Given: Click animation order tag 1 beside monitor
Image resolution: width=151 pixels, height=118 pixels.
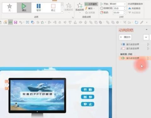Looking at the screenshot, I should (x=7, y=81).
